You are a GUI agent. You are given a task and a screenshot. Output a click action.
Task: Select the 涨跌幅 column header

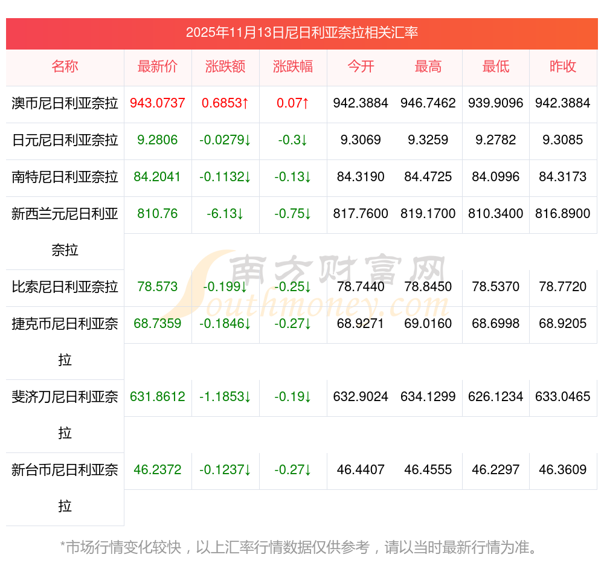click(293, 67)
